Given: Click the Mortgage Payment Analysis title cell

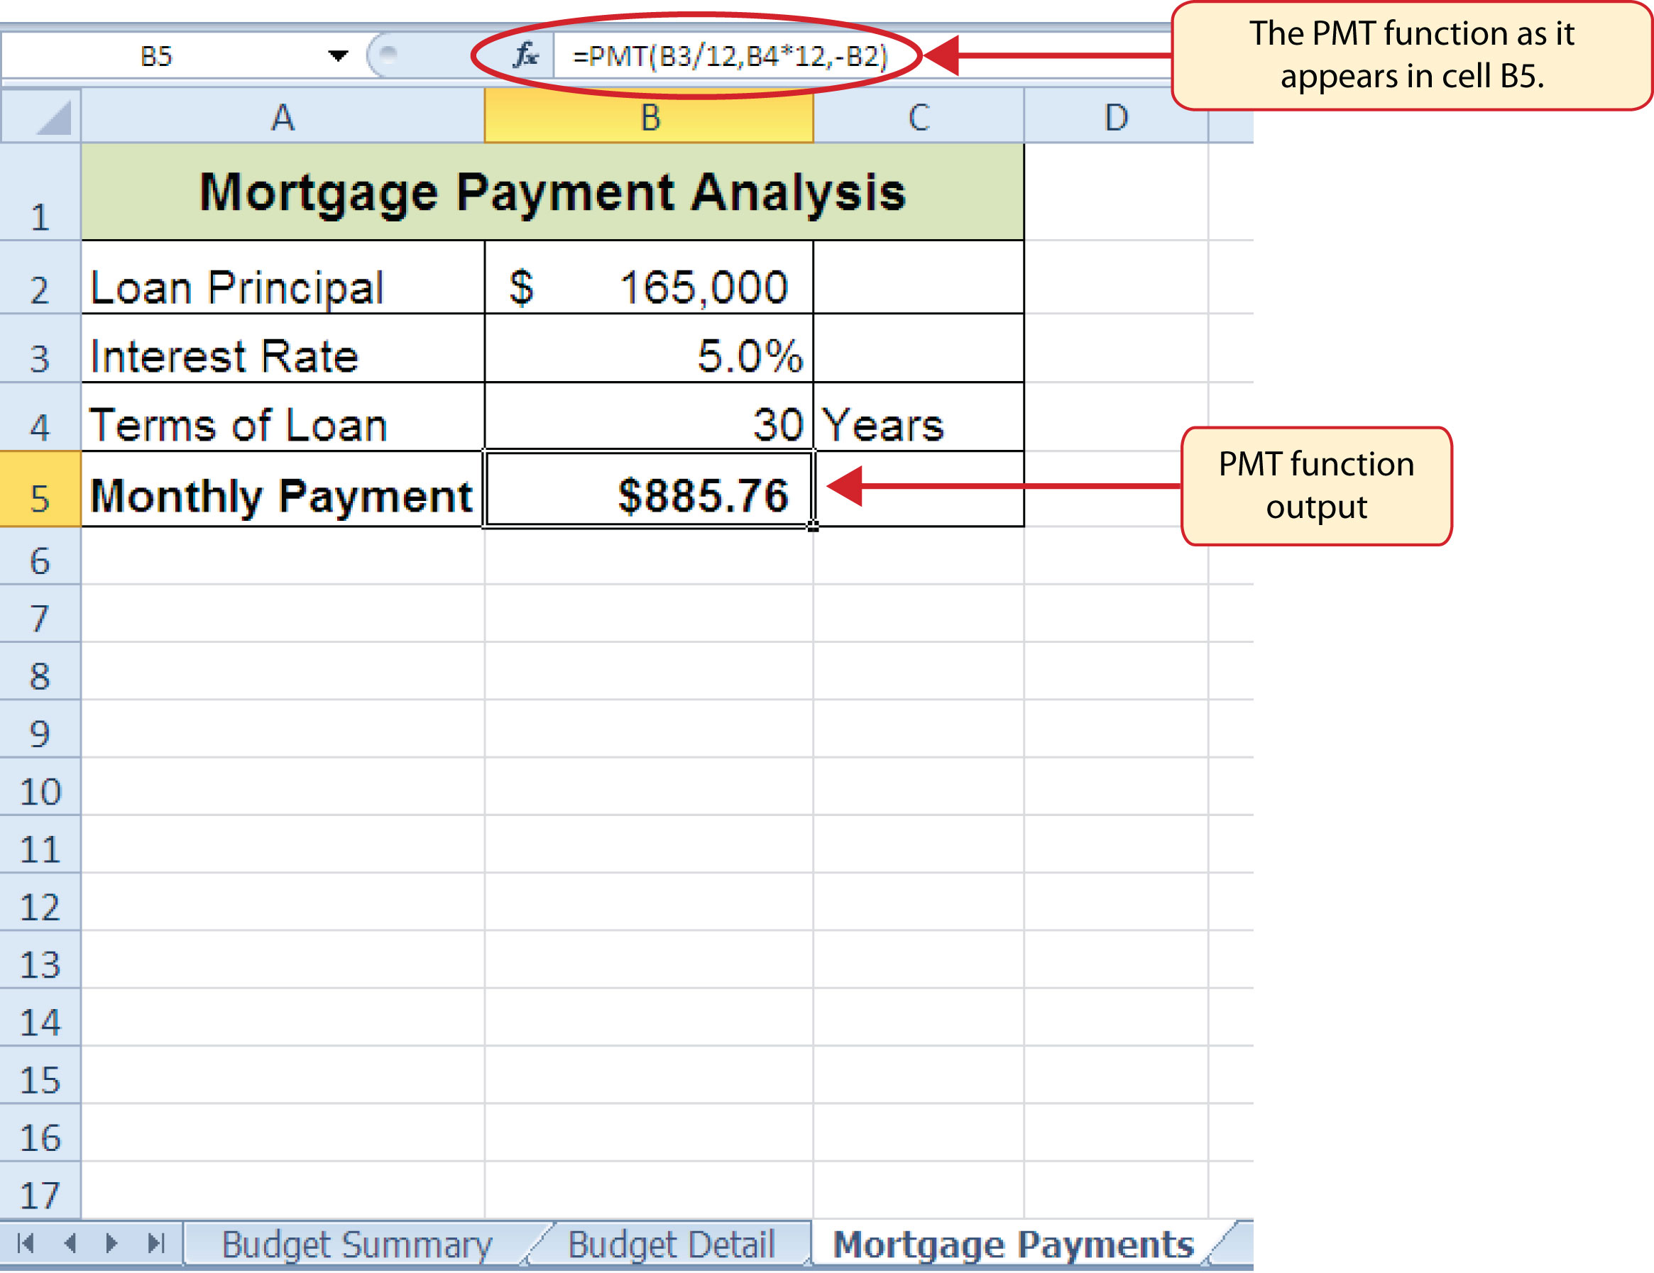Looking at the screenshot, I should click(552, 192).
